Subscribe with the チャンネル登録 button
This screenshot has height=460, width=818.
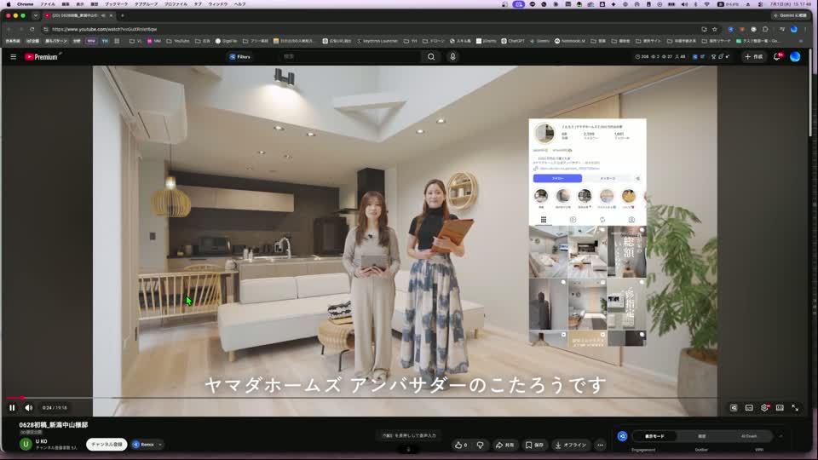pos(107,445)
